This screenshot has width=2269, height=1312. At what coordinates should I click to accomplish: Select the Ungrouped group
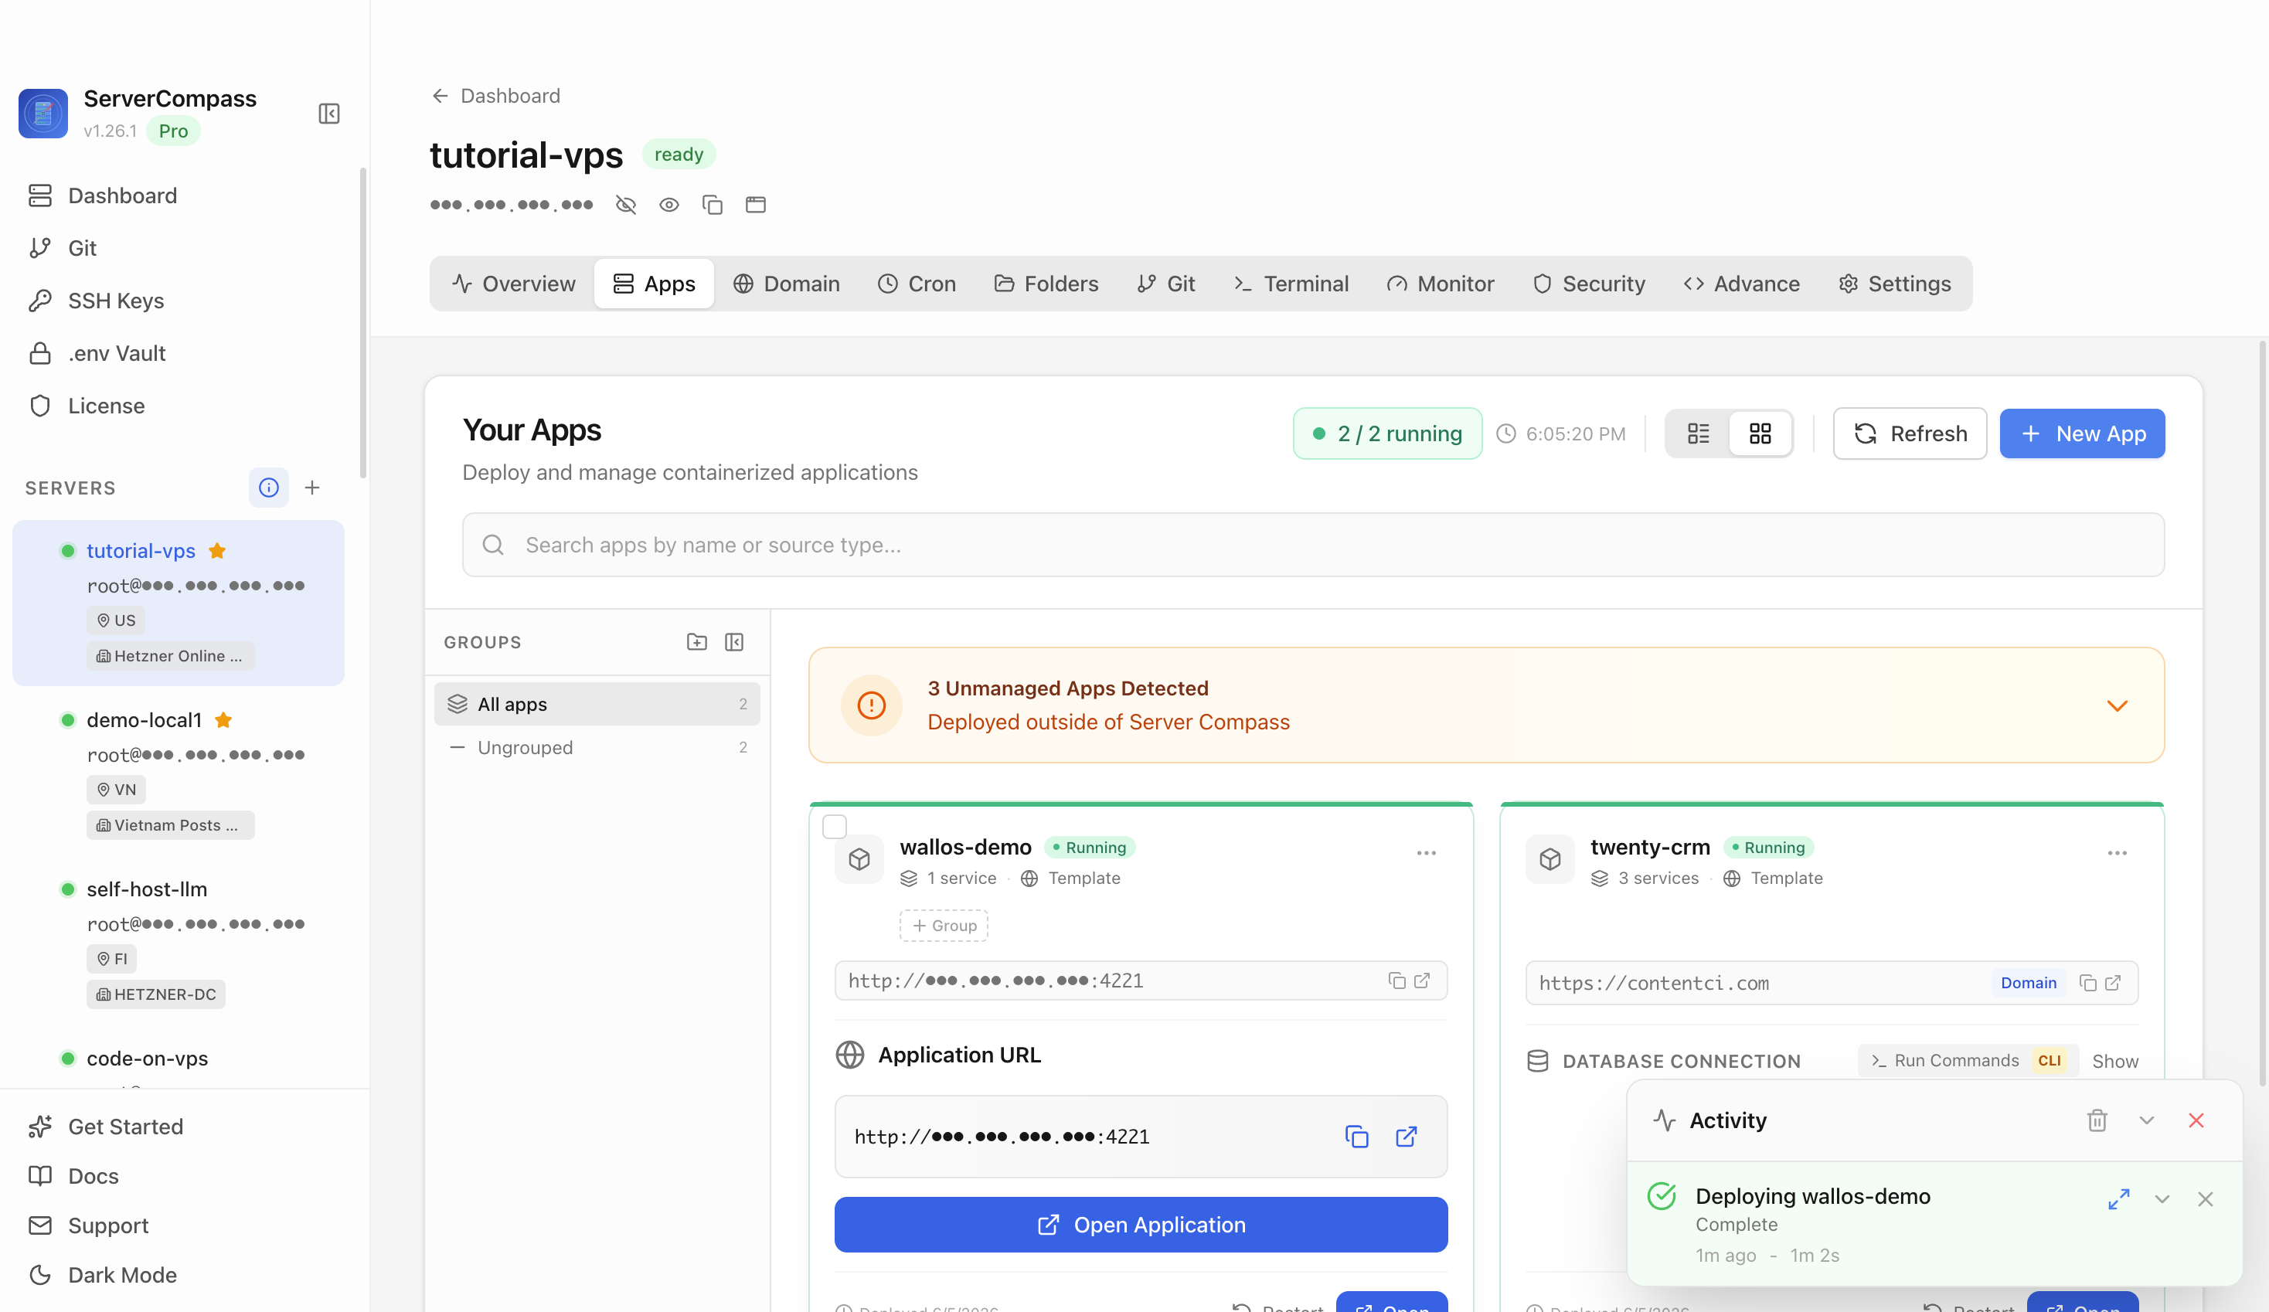tap(597, 746)
